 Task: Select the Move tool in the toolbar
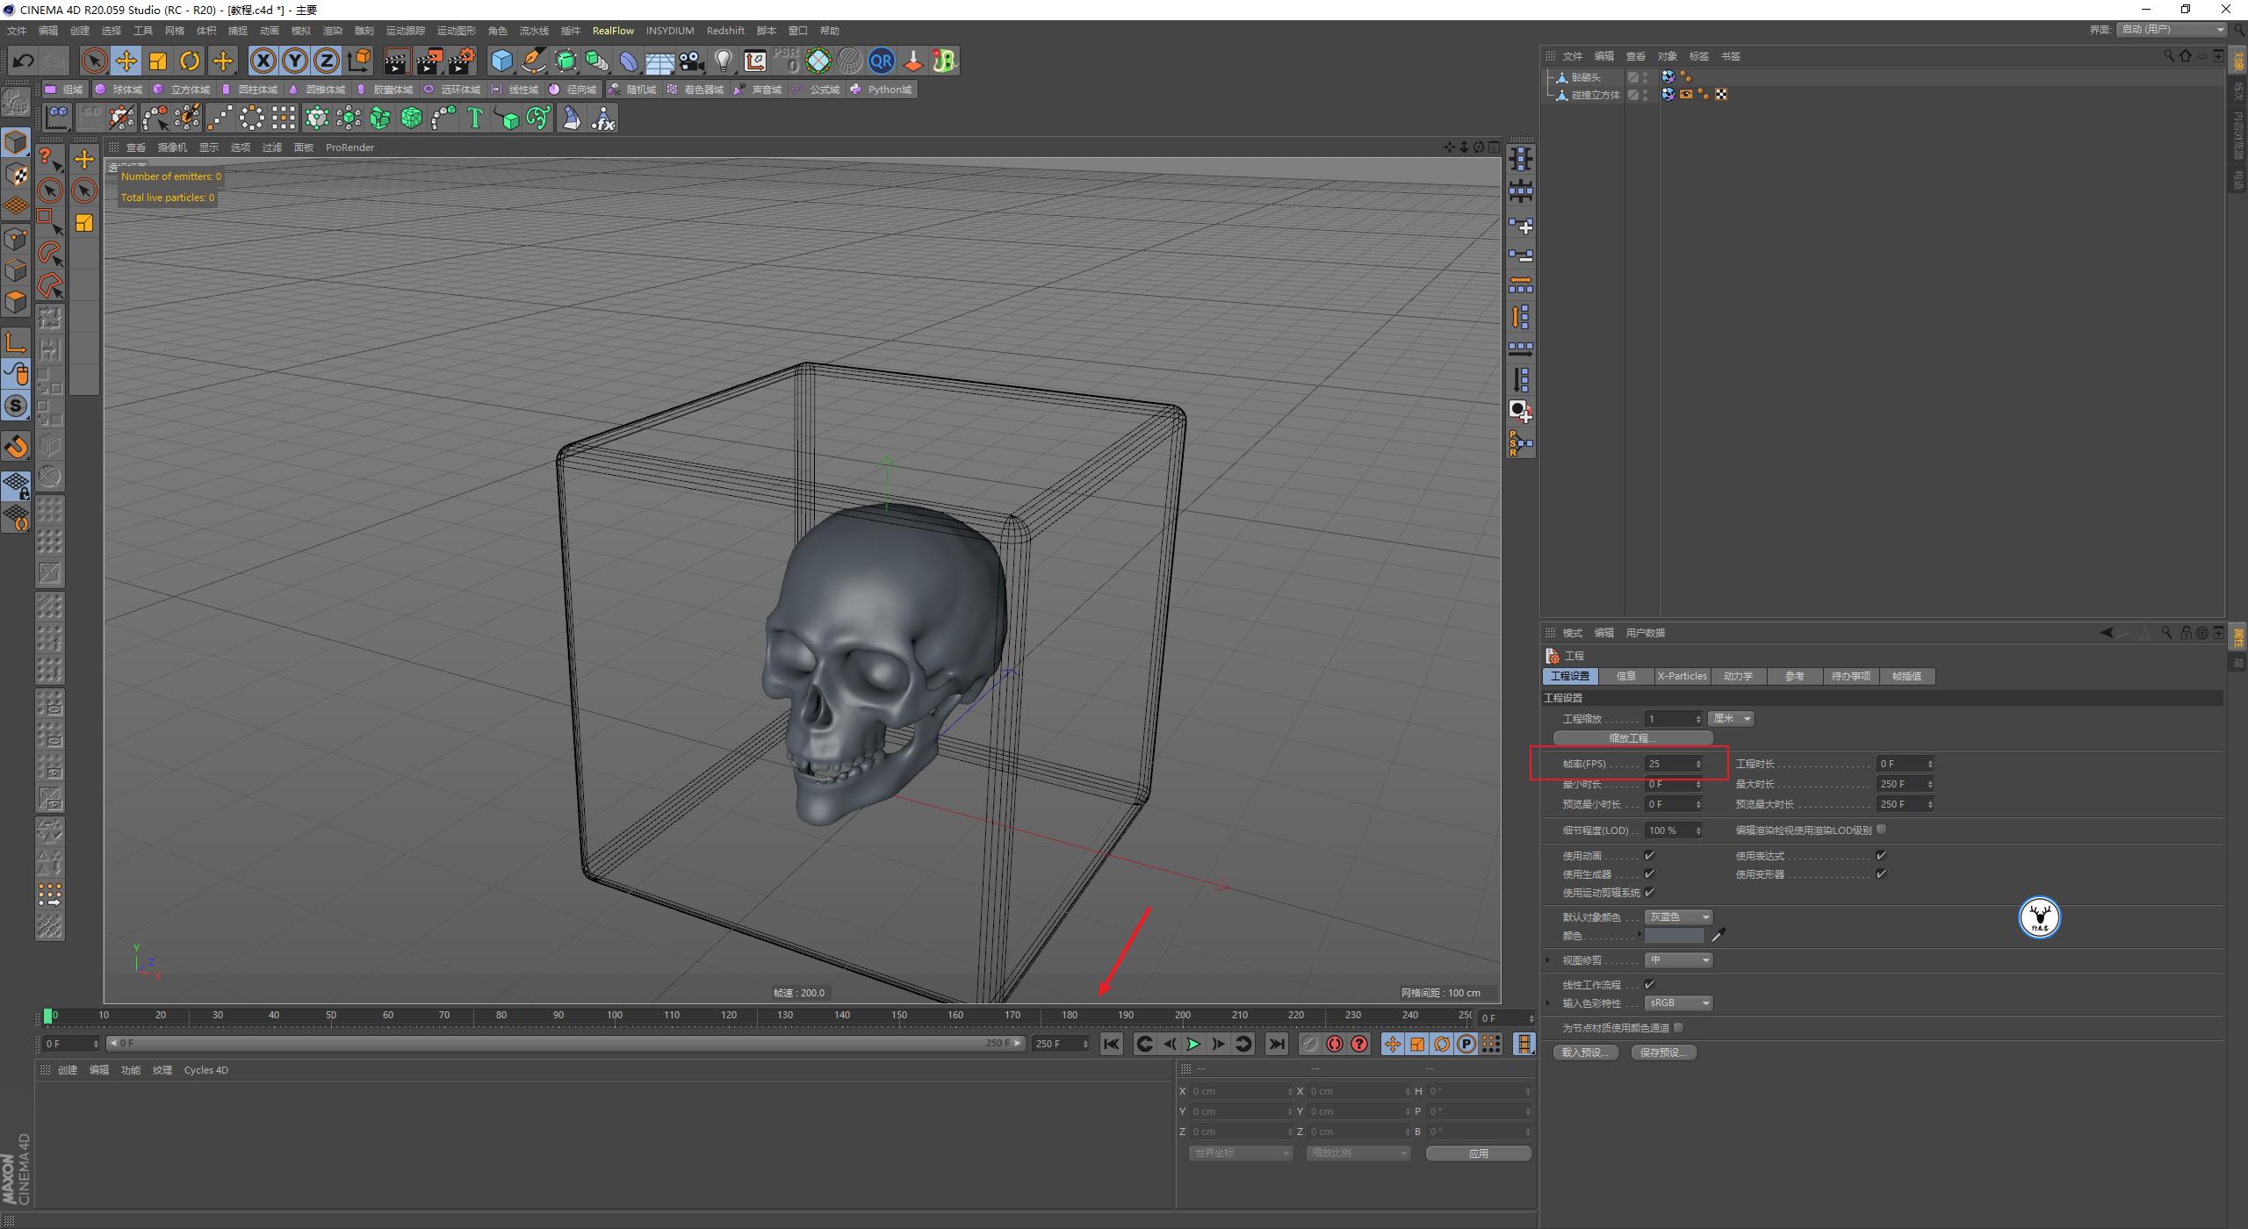126,61
